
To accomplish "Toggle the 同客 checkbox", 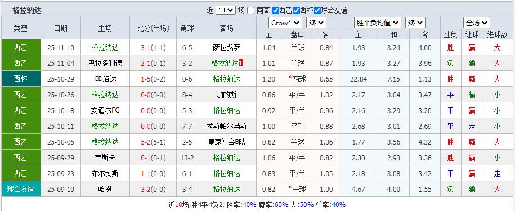I will (251, 11).
